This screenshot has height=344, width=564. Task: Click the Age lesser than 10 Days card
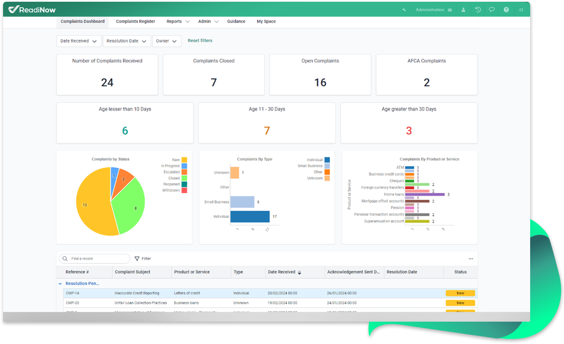pos(125,123)
